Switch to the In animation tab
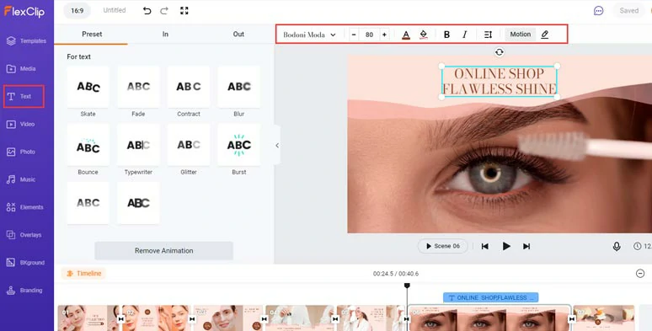 pos(165,34)
